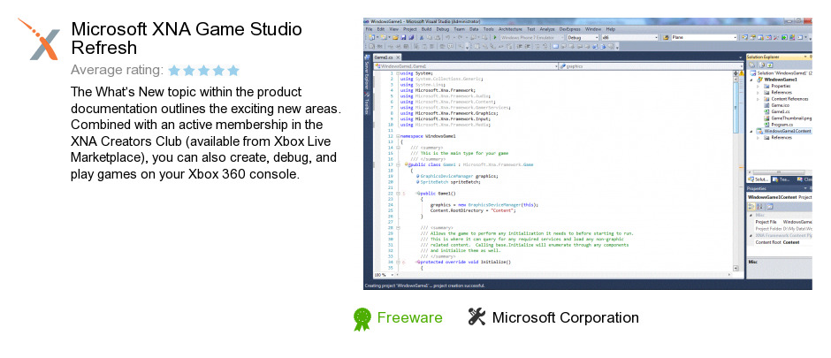This screenshot has width=831, height=358.
Task: Collapse the Game1 class code block
Action: (x=398, y=164)
